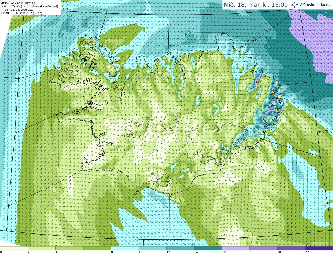Viewport: 333px width, 254px height.
Task: Pick the 8–10 m/s light cyan legend swatch
Action: (125, 248)
